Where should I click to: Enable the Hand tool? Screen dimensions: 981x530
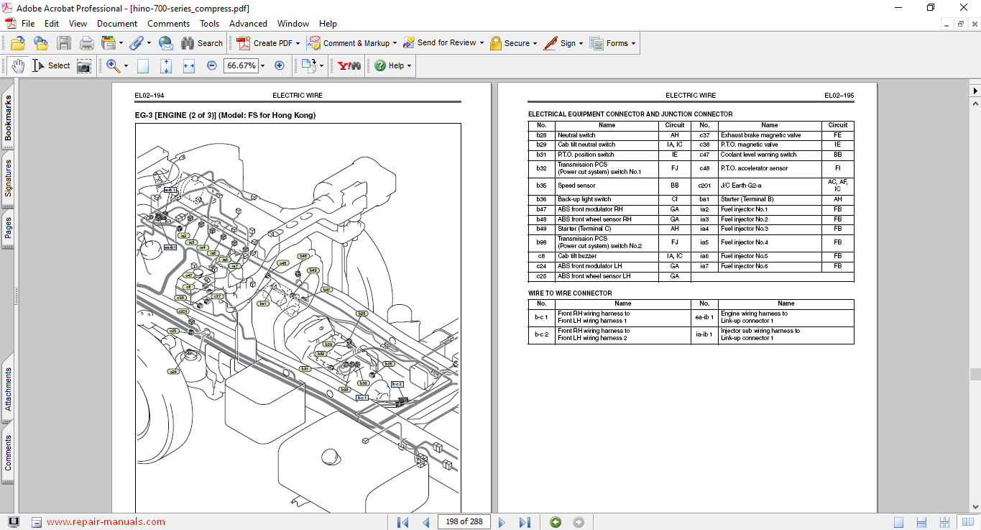click(18, 66)
